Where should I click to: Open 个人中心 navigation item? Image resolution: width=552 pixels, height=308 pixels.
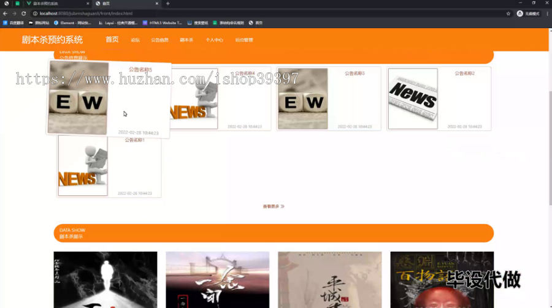pyautogui.click(x=214, y=40)
